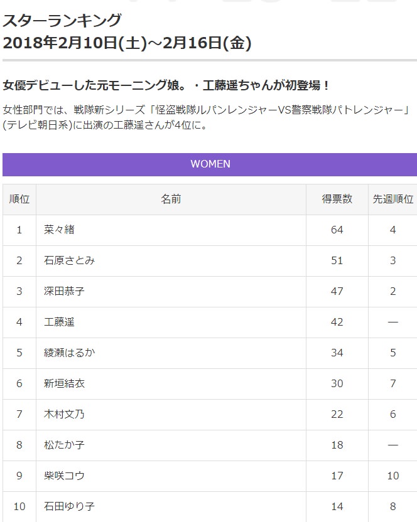Click the name 柴咲コウ
Image resolution: width=417 pixels, height=522 pixels.
pos(65,476)
